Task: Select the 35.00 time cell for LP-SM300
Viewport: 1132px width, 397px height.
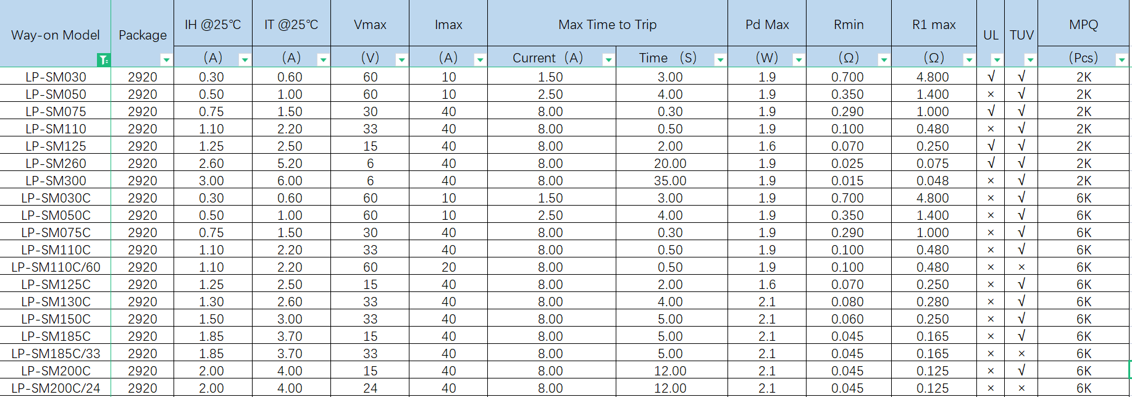Action: 670,181
